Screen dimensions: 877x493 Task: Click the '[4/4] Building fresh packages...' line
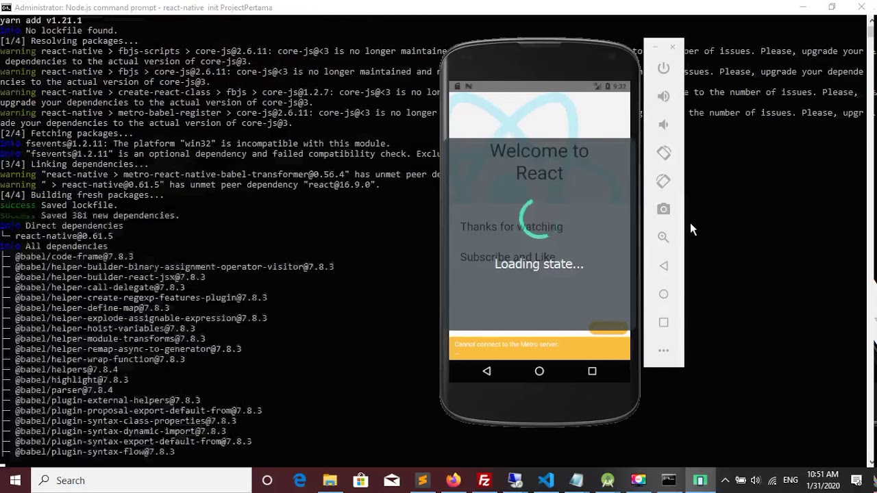[x=82, y=194]
